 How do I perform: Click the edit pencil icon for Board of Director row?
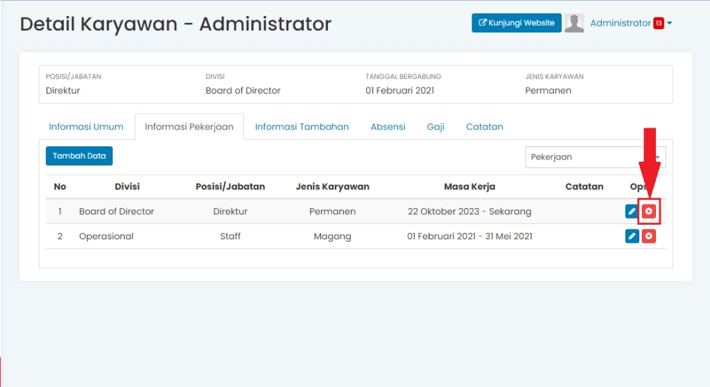(632, 212)
